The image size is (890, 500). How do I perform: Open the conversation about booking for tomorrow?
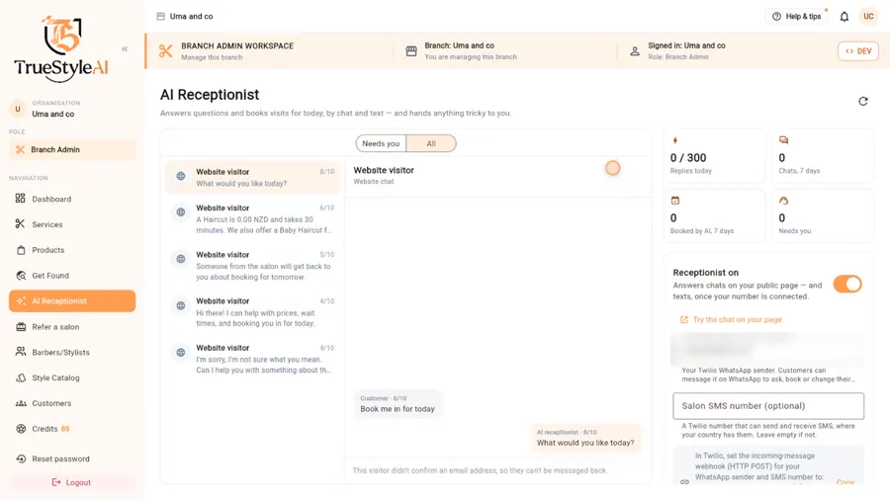tap(253, 266)
